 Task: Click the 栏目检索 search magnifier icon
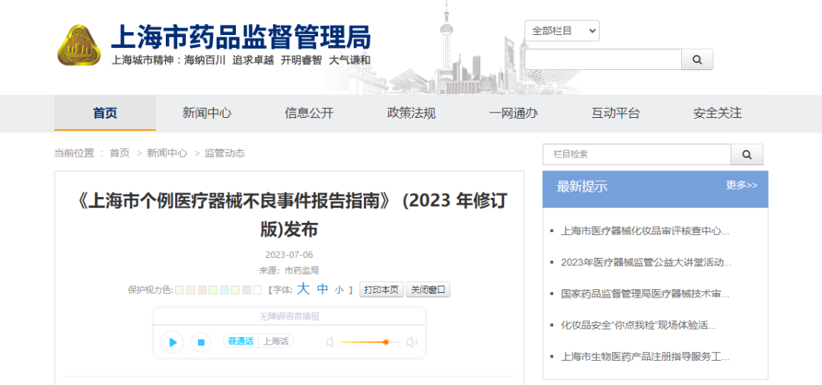coord(747,154)
